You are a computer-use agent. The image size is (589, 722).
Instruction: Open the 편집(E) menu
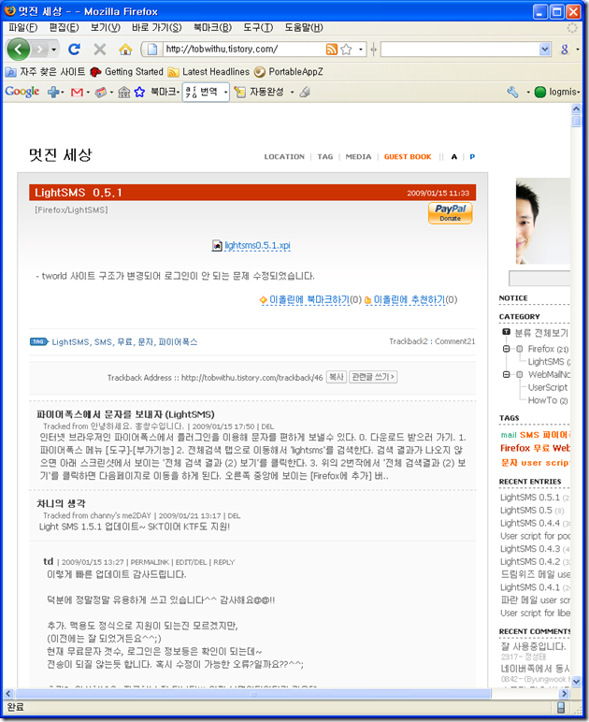pyautogui.click(x=64, y=28)
